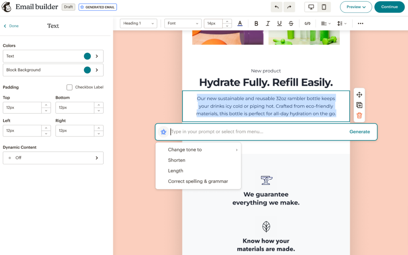Click the New product label text
Image resolution: width=408 pixels, height=255 pixels.
(266, 71)
